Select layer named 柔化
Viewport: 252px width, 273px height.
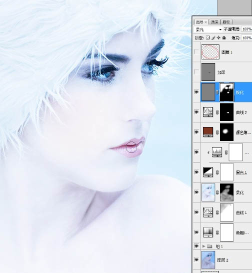pos(239,192)
